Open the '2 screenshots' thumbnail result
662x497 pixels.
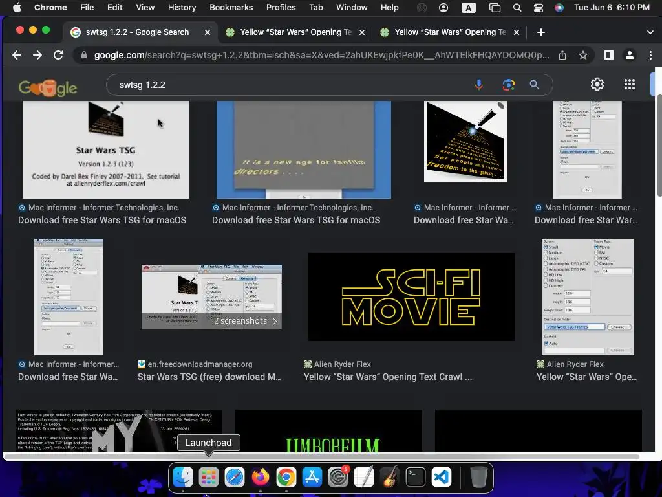tap(211, 296)
